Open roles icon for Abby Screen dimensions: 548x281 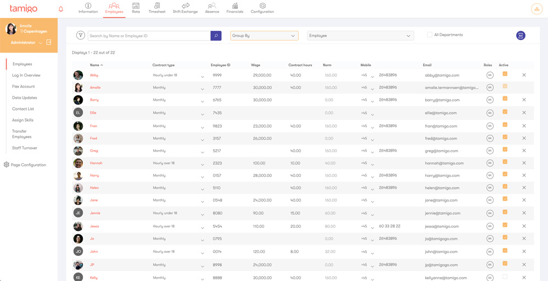click(489, 75)
